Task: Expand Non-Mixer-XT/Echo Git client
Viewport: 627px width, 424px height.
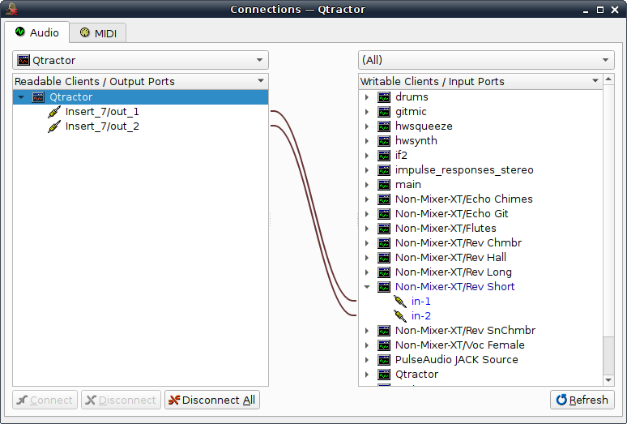Action: 367,213
